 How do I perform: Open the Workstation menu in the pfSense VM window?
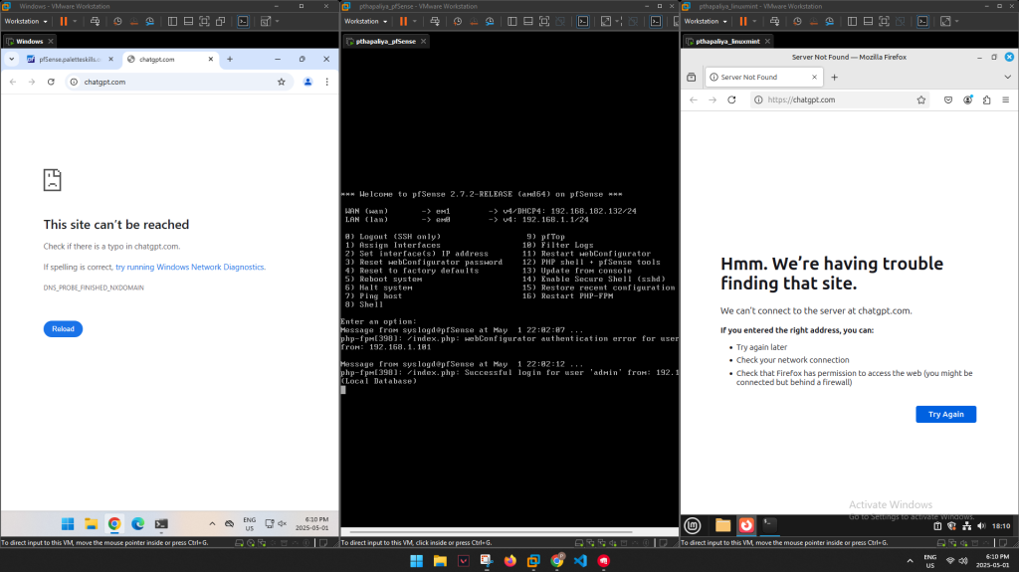pyautogui.click(x=366, y=22)
